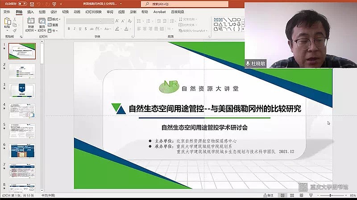Click the Save icon in title bar
Viewport: 357px width, 200px height.
(32, 4)
